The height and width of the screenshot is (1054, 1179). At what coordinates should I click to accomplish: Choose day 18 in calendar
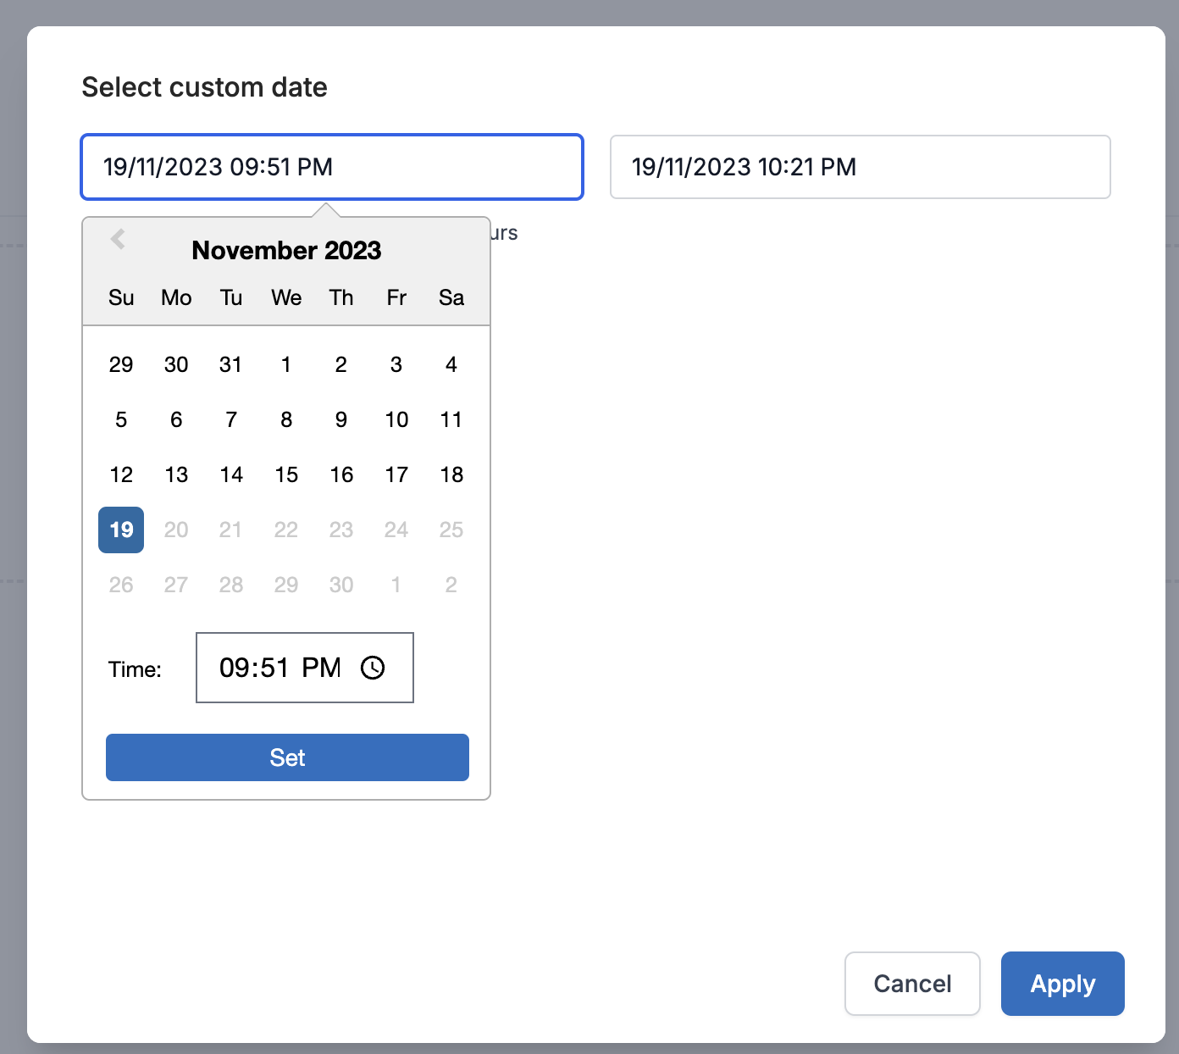pyautogui.click(x=451, y=474)
